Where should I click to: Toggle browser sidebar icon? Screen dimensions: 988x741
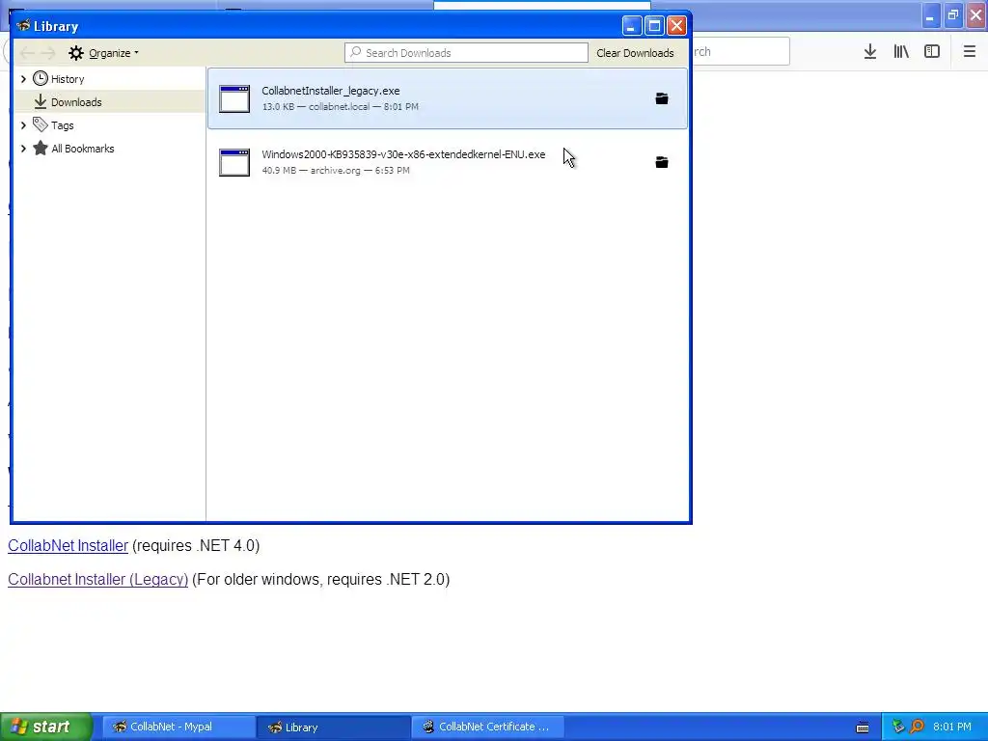pos(932,52)
